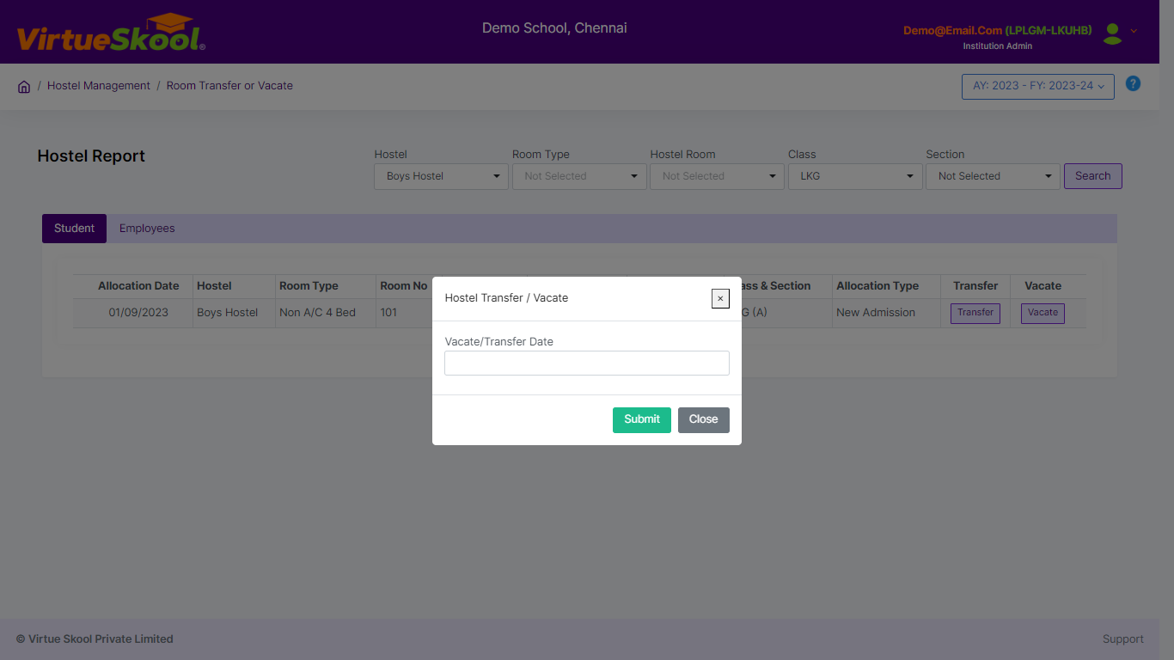Open the Hostel Room dropdown
The height and width of the screenshot is (660, 1174).
tap(718, 176)
